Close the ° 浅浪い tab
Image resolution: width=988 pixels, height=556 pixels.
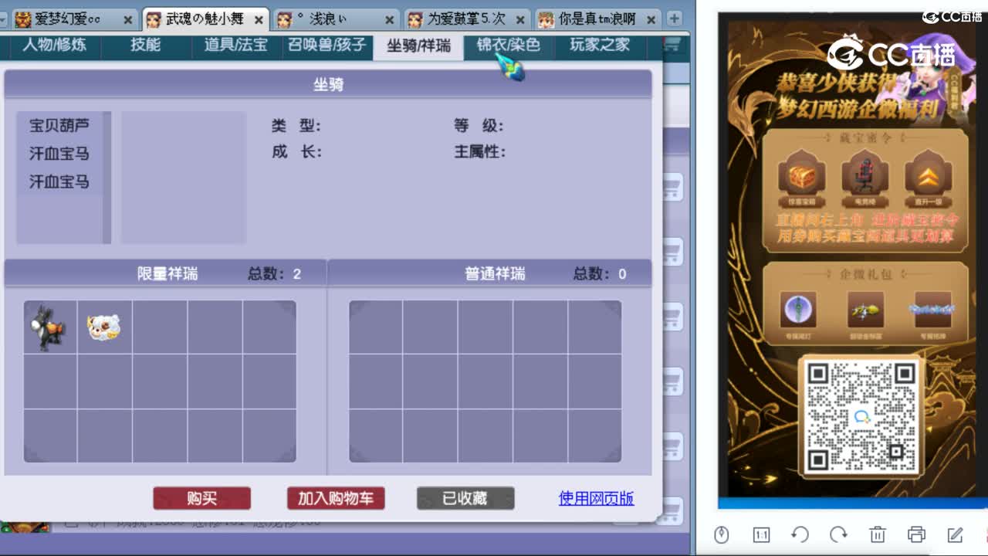[x=391, y=19]
